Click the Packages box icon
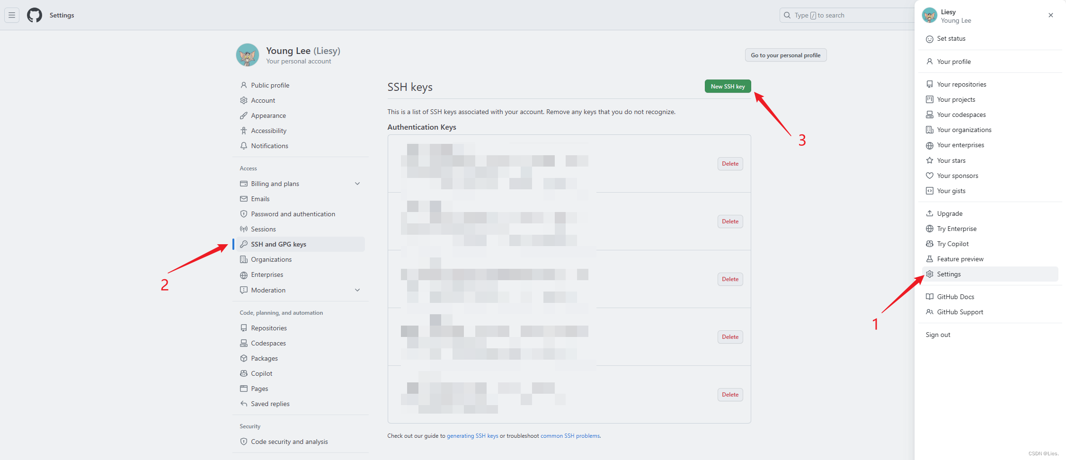The image size is (1066, 460). tap(244, 358)
